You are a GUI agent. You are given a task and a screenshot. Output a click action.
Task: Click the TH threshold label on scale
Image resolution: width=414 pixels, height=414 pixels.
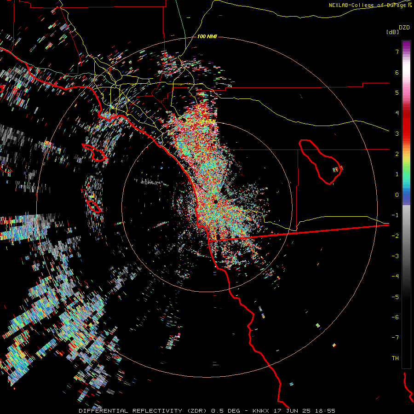(x=395, y=358)
